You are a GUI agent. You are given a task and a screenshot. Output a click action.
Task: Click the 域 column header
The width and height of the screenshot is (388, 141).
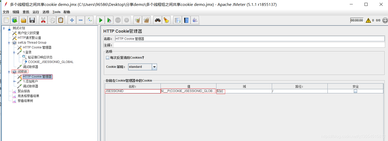pyautogui.click(x=244, y=86)
